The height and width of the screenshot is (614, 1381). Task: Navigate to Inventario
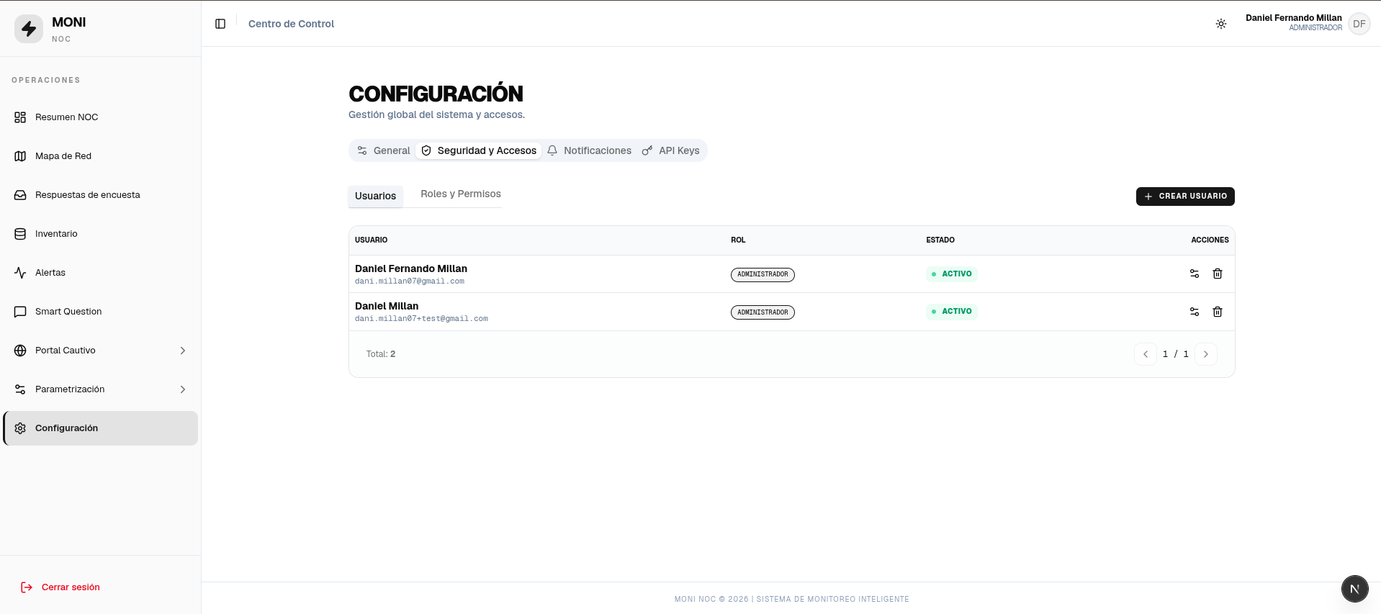coord(101,234)
